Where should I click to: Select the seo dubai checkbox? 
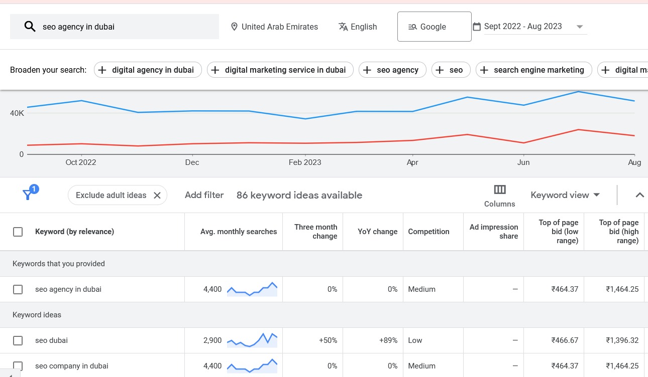tap(18, 340)
